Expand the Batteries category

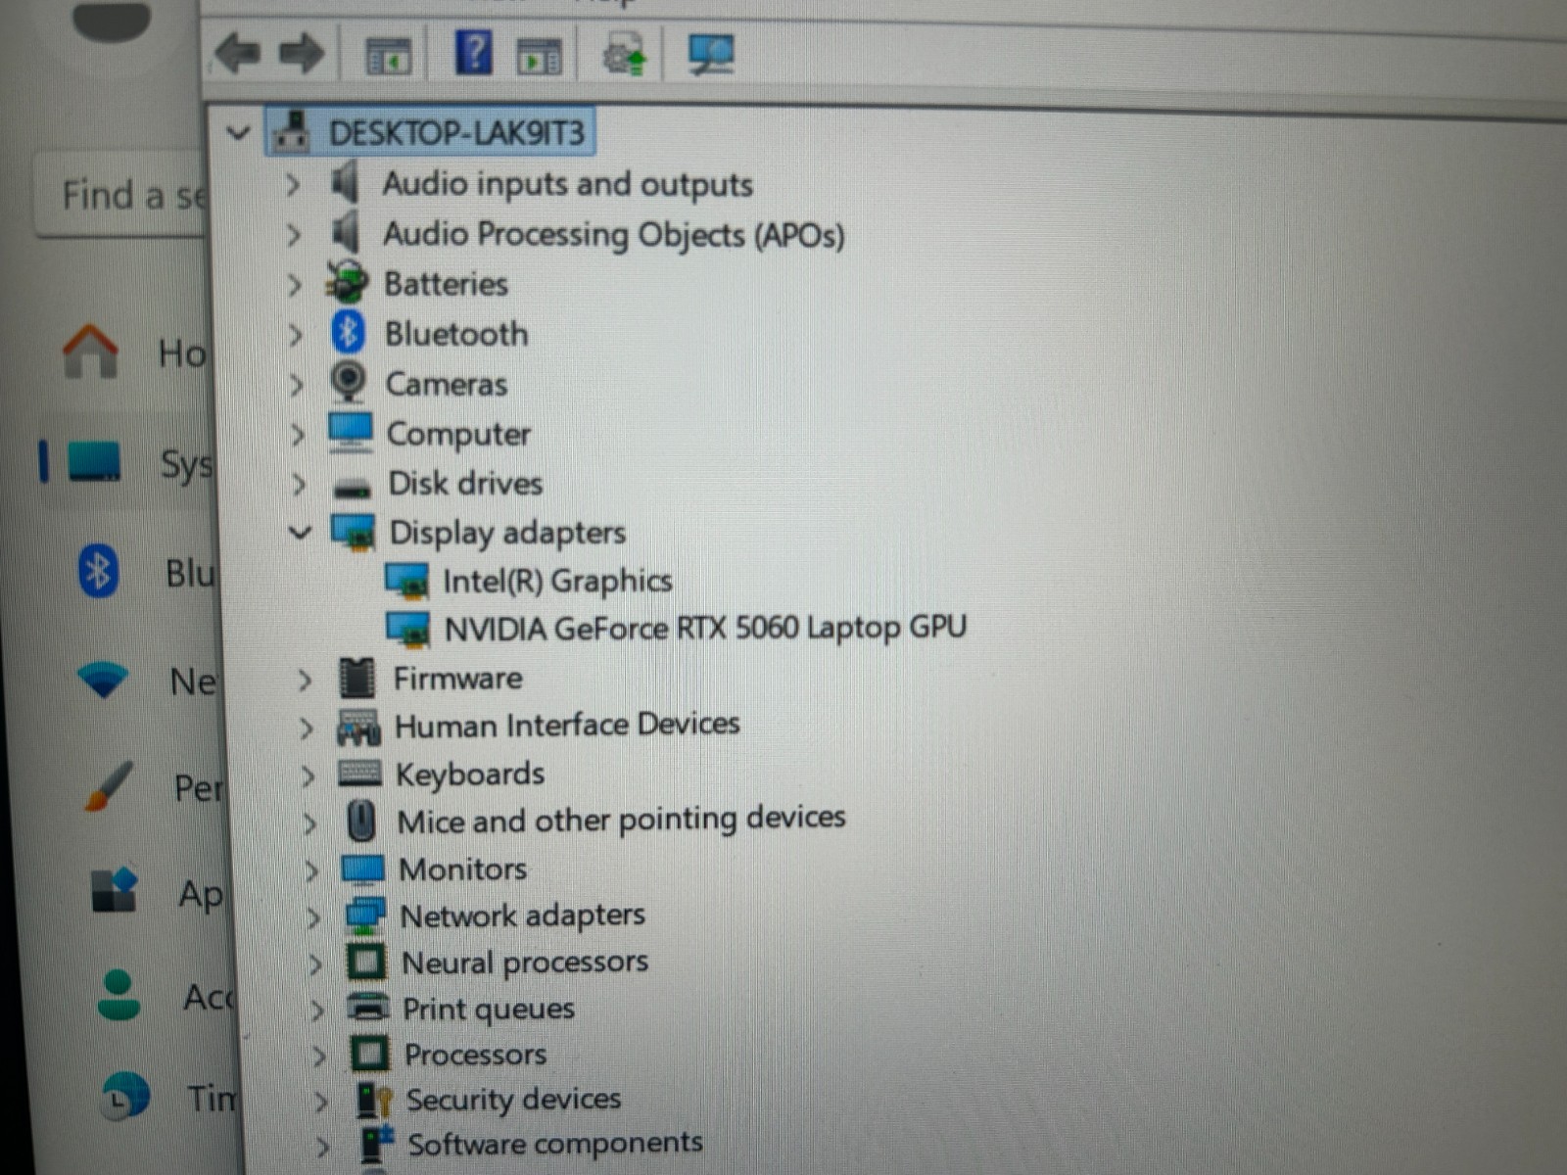coord(294,285)
